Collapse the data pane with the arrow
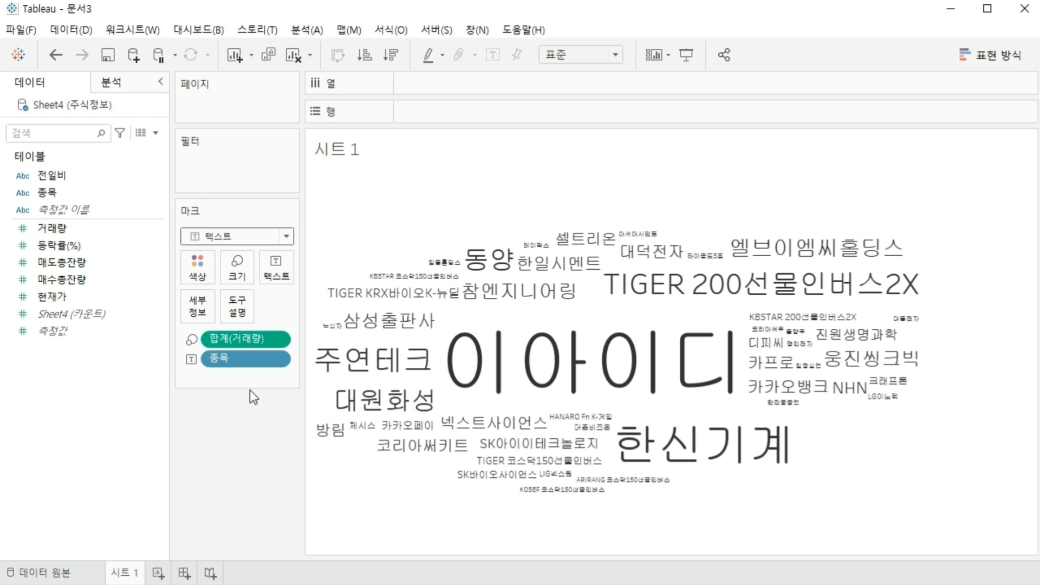1040x585 pixels. pos(160,81)
